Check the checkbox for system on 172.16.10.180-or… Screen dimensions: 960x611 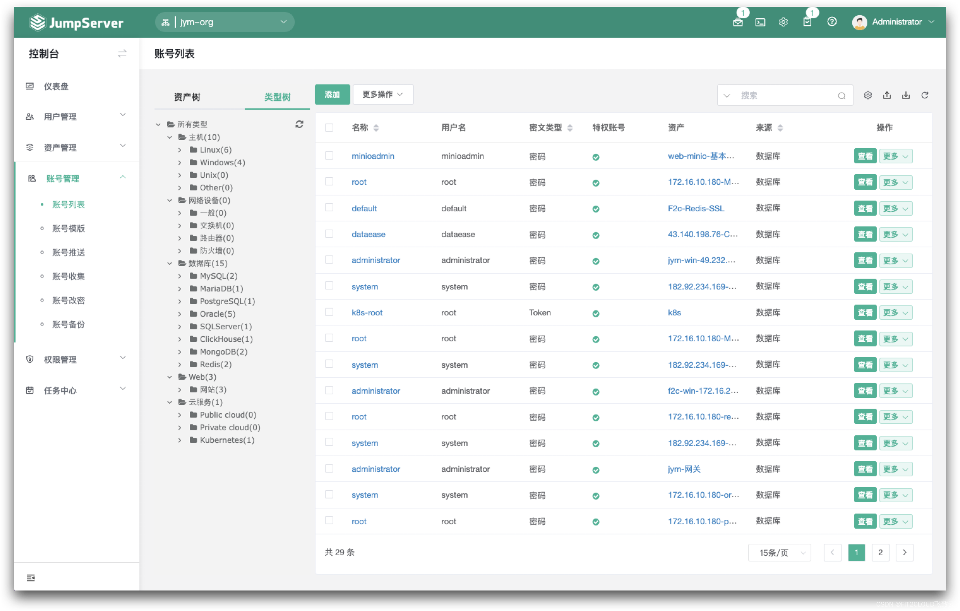[329, 494]
